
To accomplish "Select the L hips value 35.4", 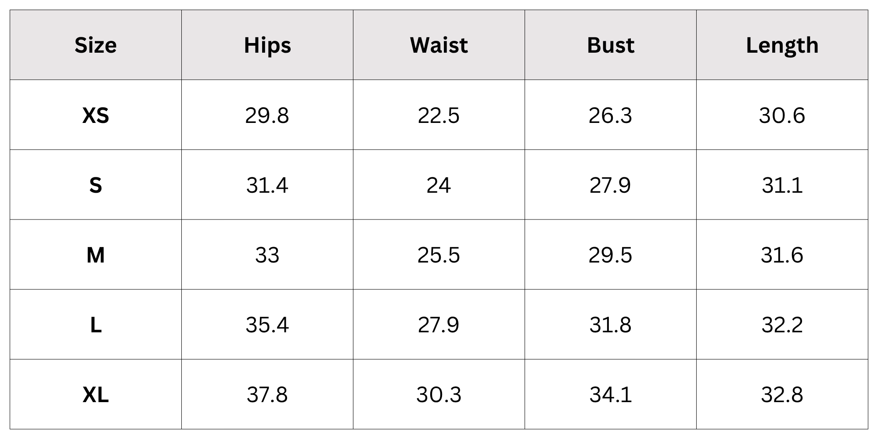I will 267,325.
